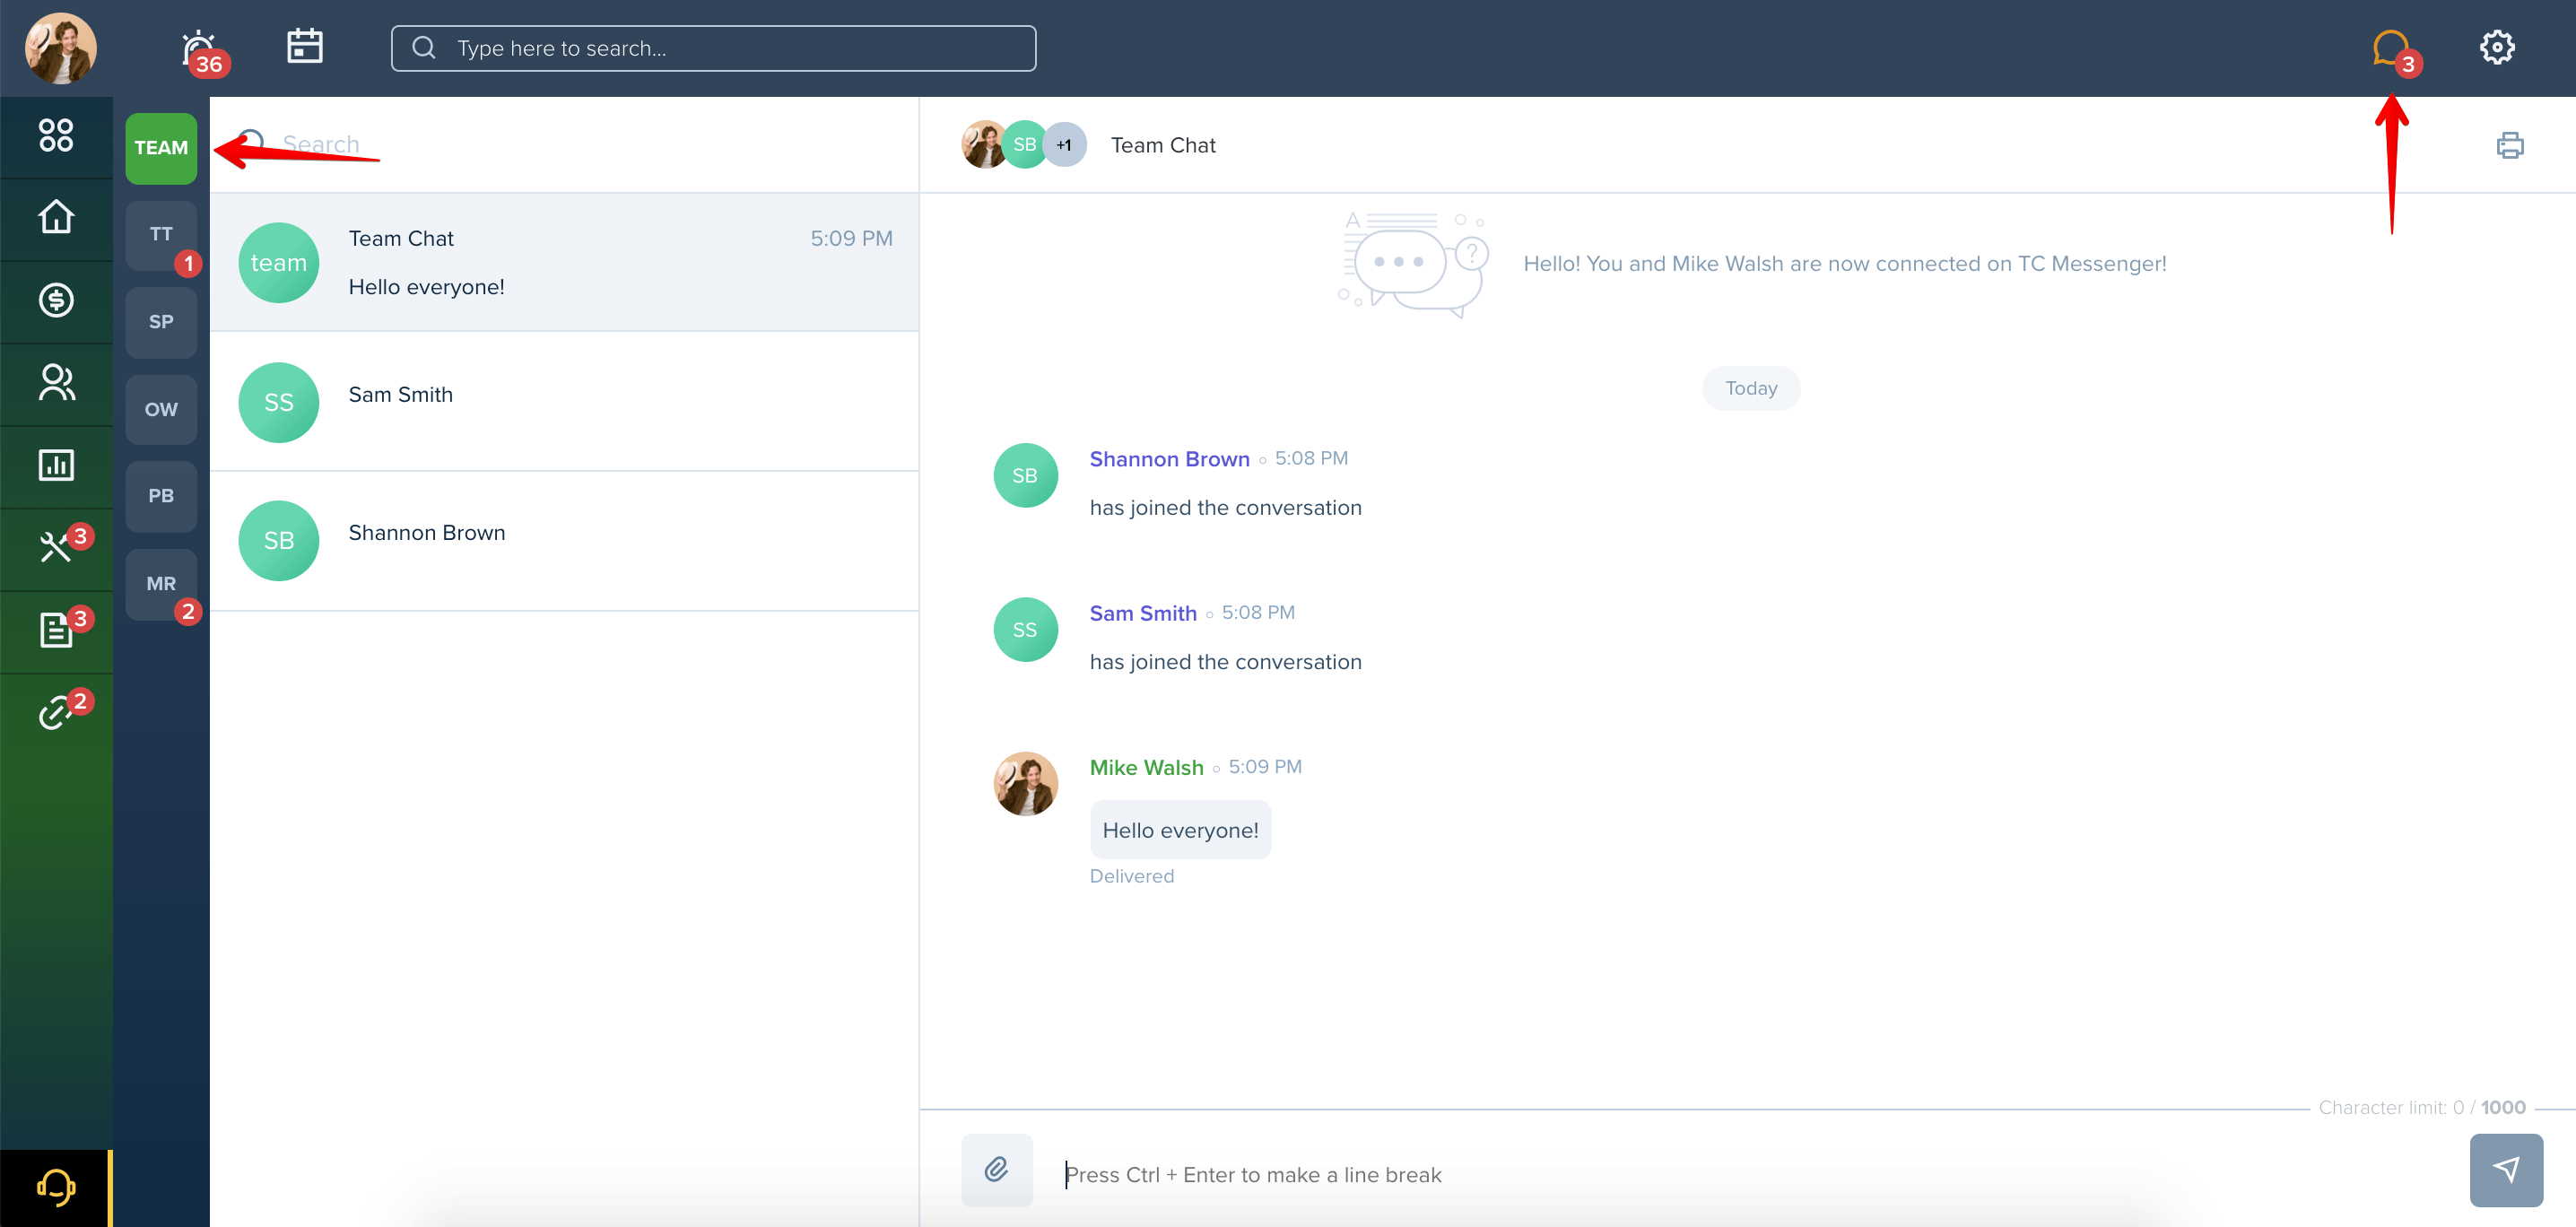Click the Delivered status text
Viewport: 2576px width, 1227px height.
pyautogui.click(x=1131, y=876)
